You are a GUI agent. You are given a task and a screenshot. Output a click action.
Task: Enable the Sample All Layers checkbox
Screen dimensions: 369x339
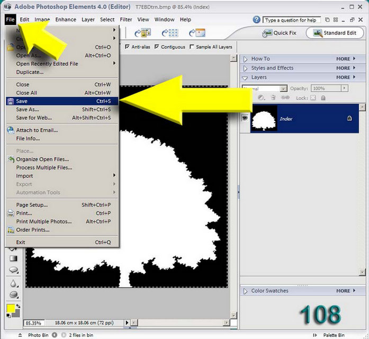(192, 47)
